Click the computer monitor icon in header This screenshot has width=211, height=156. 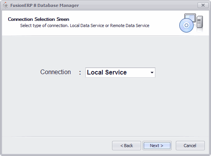point(190,17)
